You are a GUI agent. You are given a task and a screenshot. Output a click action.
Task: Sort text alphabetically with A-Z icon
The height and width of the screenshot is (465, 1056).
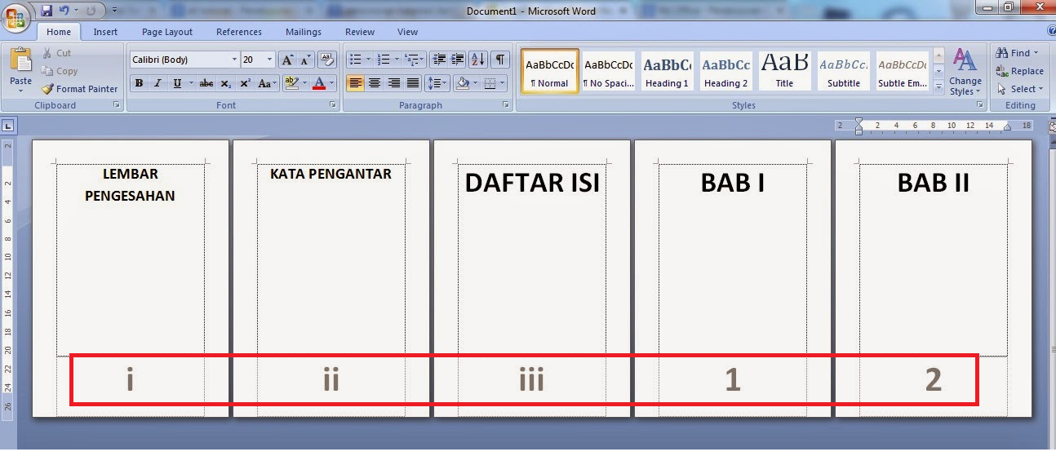[x=478, y=60]
